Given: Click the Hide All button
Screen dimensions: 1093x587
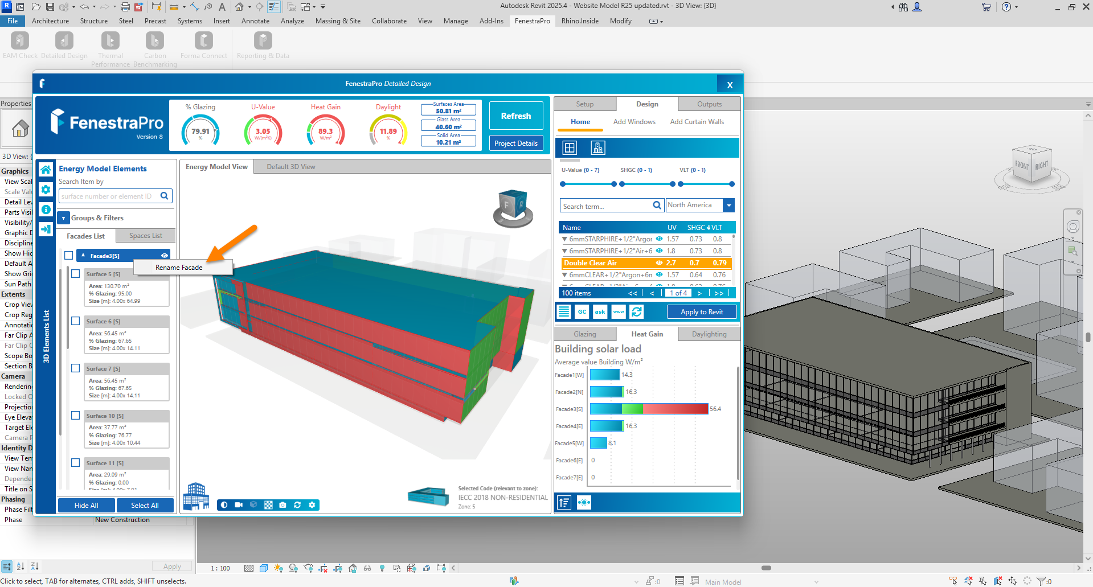Looking at the screenshot, I should 86,506.
